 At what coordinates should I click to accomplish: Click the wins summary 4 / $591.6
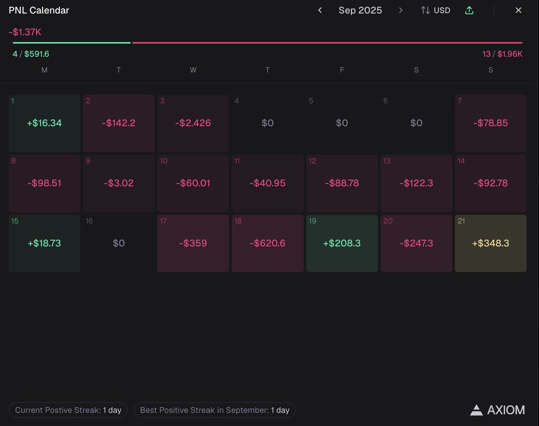click(31, 54)
